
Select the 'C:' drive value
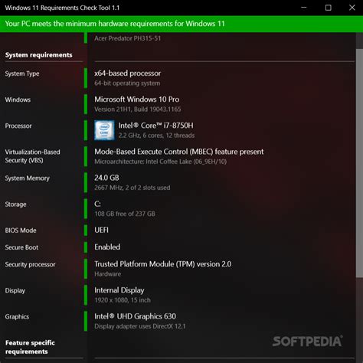coord(97,204)
